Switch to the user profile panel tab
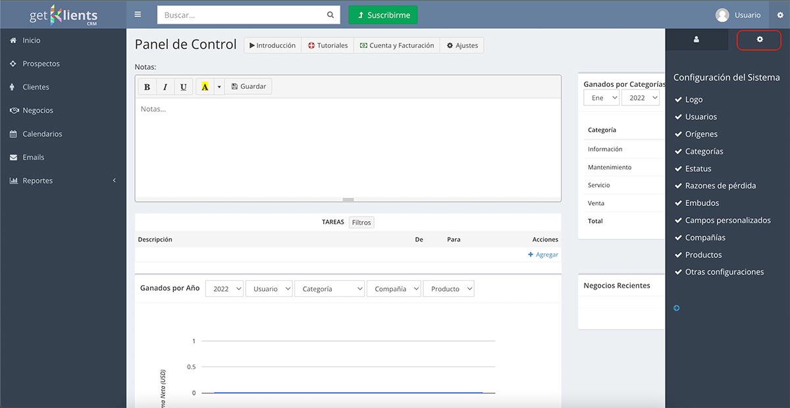790x408 pixels. 697,39
